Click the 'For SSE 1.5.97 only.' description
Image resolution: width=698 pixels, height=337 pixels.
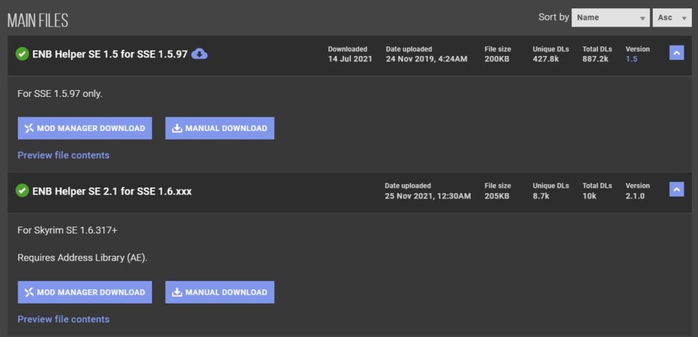click(x=60, y=94)
